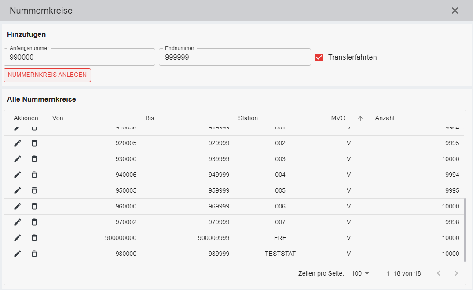Delete the number range starting at 930000
Image resolution: width=473 pixels, height=290 pixels.
click(34, 159)
